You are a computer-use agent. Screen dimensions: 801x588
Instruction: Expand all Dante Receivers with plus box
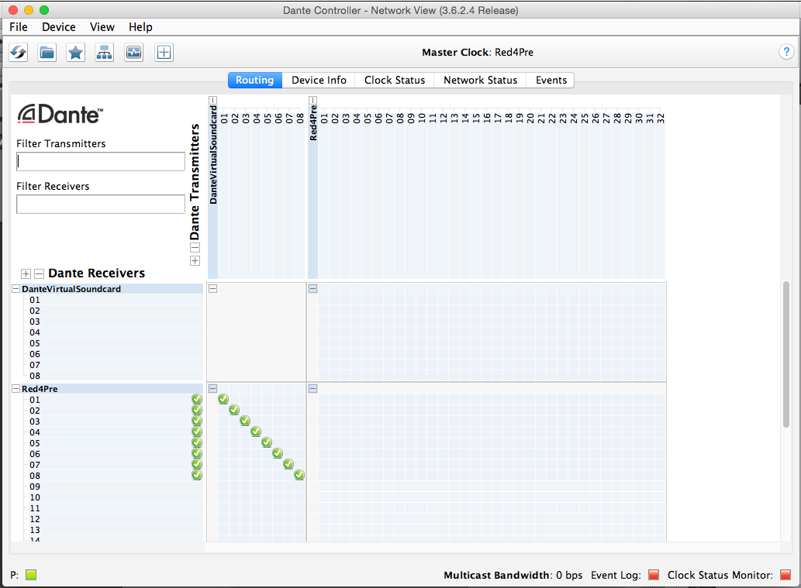click(x=26, y=273)
